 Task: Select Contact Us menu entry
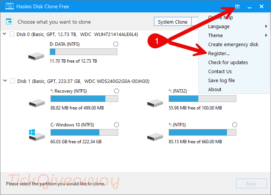(x=234, y=71)
